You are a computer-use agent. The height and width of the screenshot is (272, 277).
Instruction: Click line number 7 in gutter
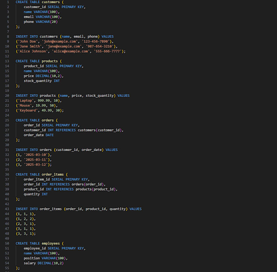(x=8, y=32)
